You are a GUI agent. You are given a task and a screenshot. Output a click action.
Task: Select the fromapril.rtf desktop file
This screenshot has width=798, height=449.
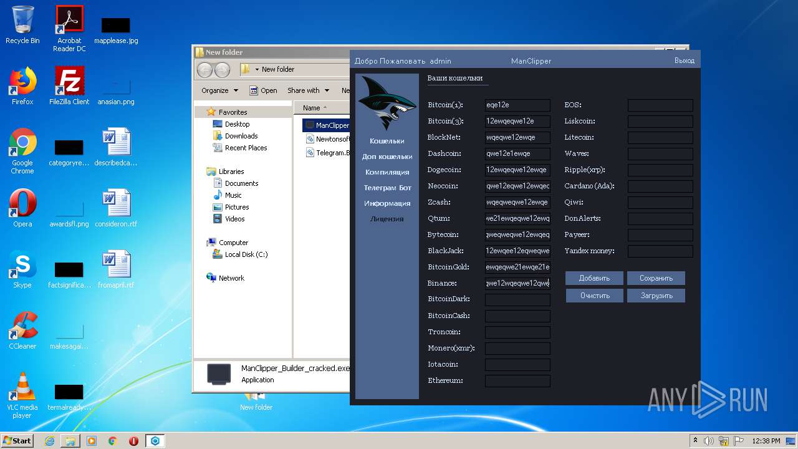click(x=116, y=269)
